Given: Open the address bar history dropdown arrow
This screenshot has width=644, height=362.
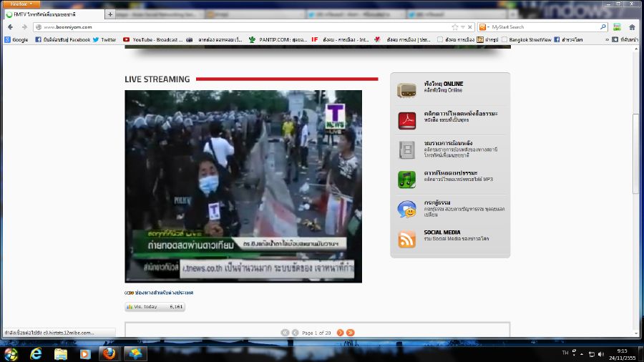Looking at the screenshot, I should [463, 27].
